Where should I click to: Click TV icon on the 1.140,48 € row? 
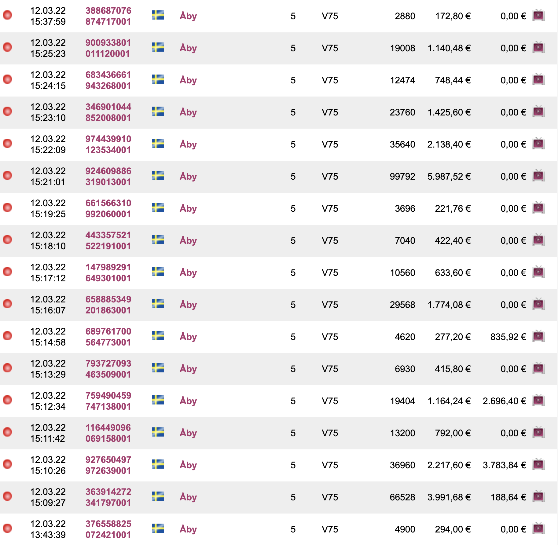coord(538,48)
